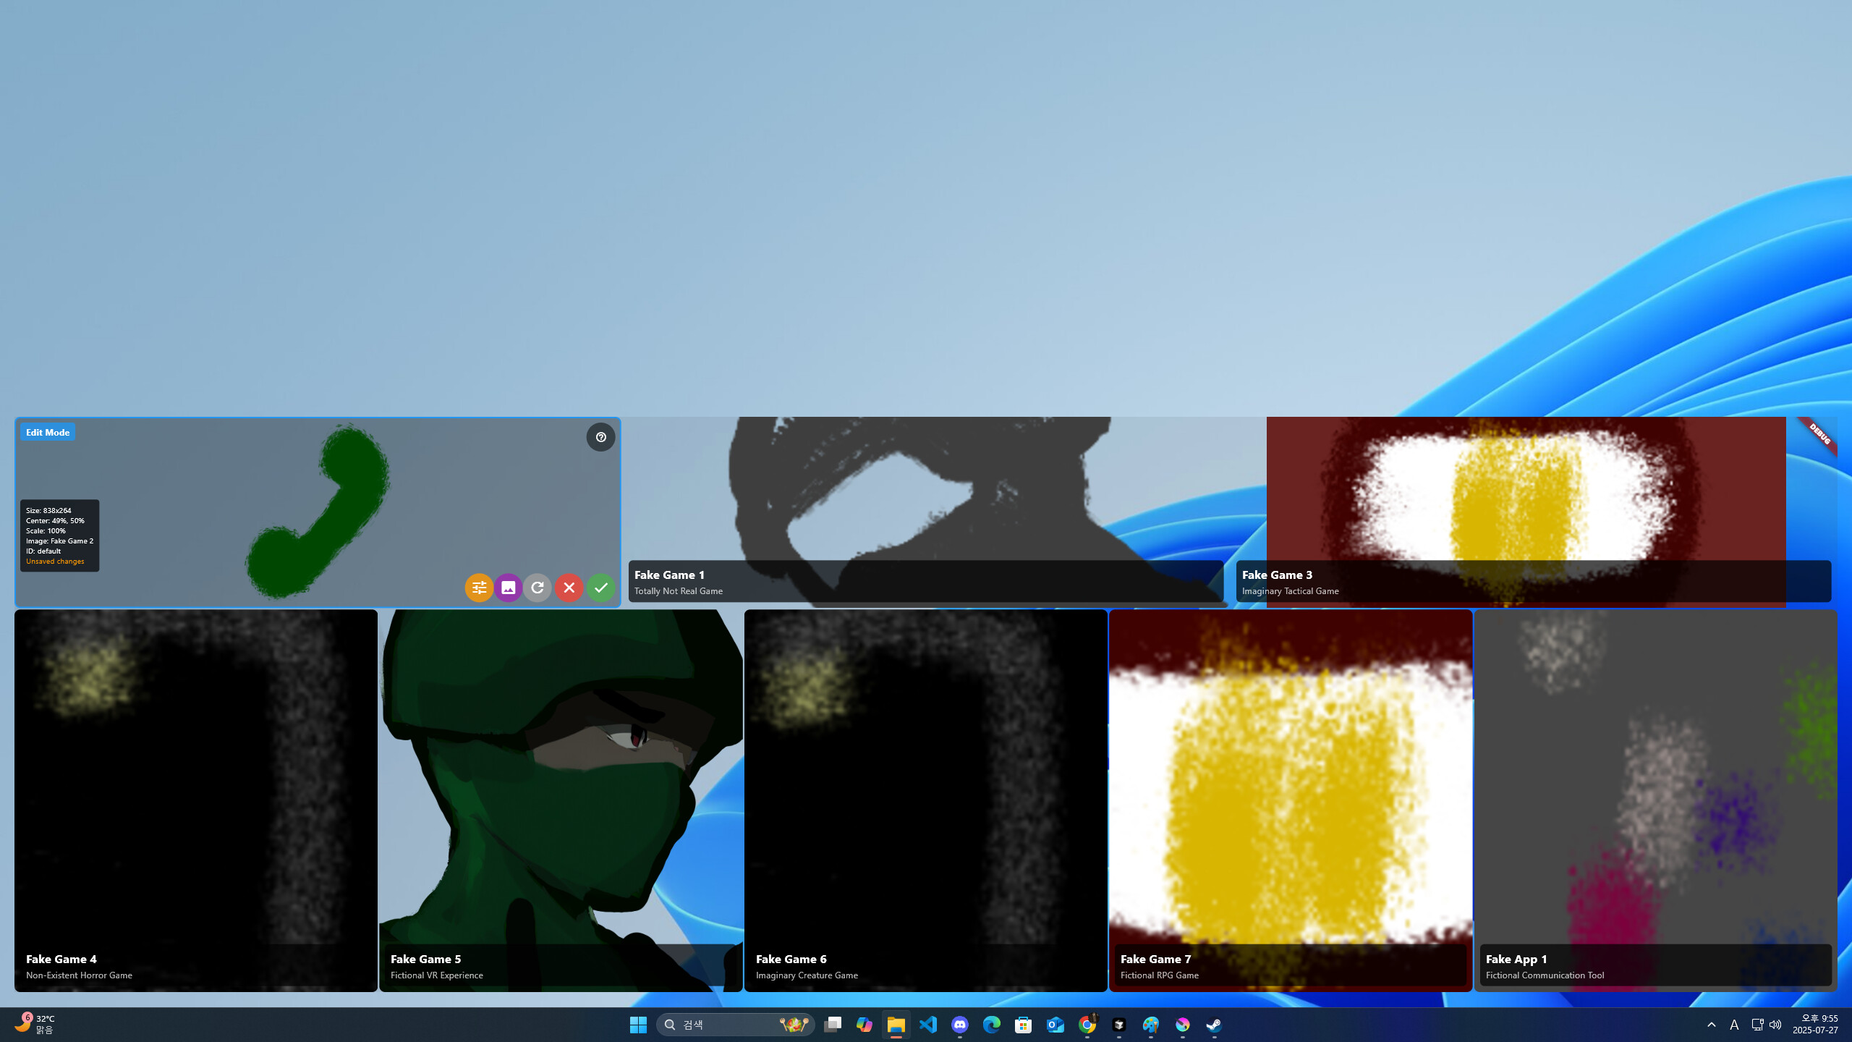1852x1042 pixels.
Task: Open the help question mark icon
Action: pyautogui.click(x=600, y=437)
